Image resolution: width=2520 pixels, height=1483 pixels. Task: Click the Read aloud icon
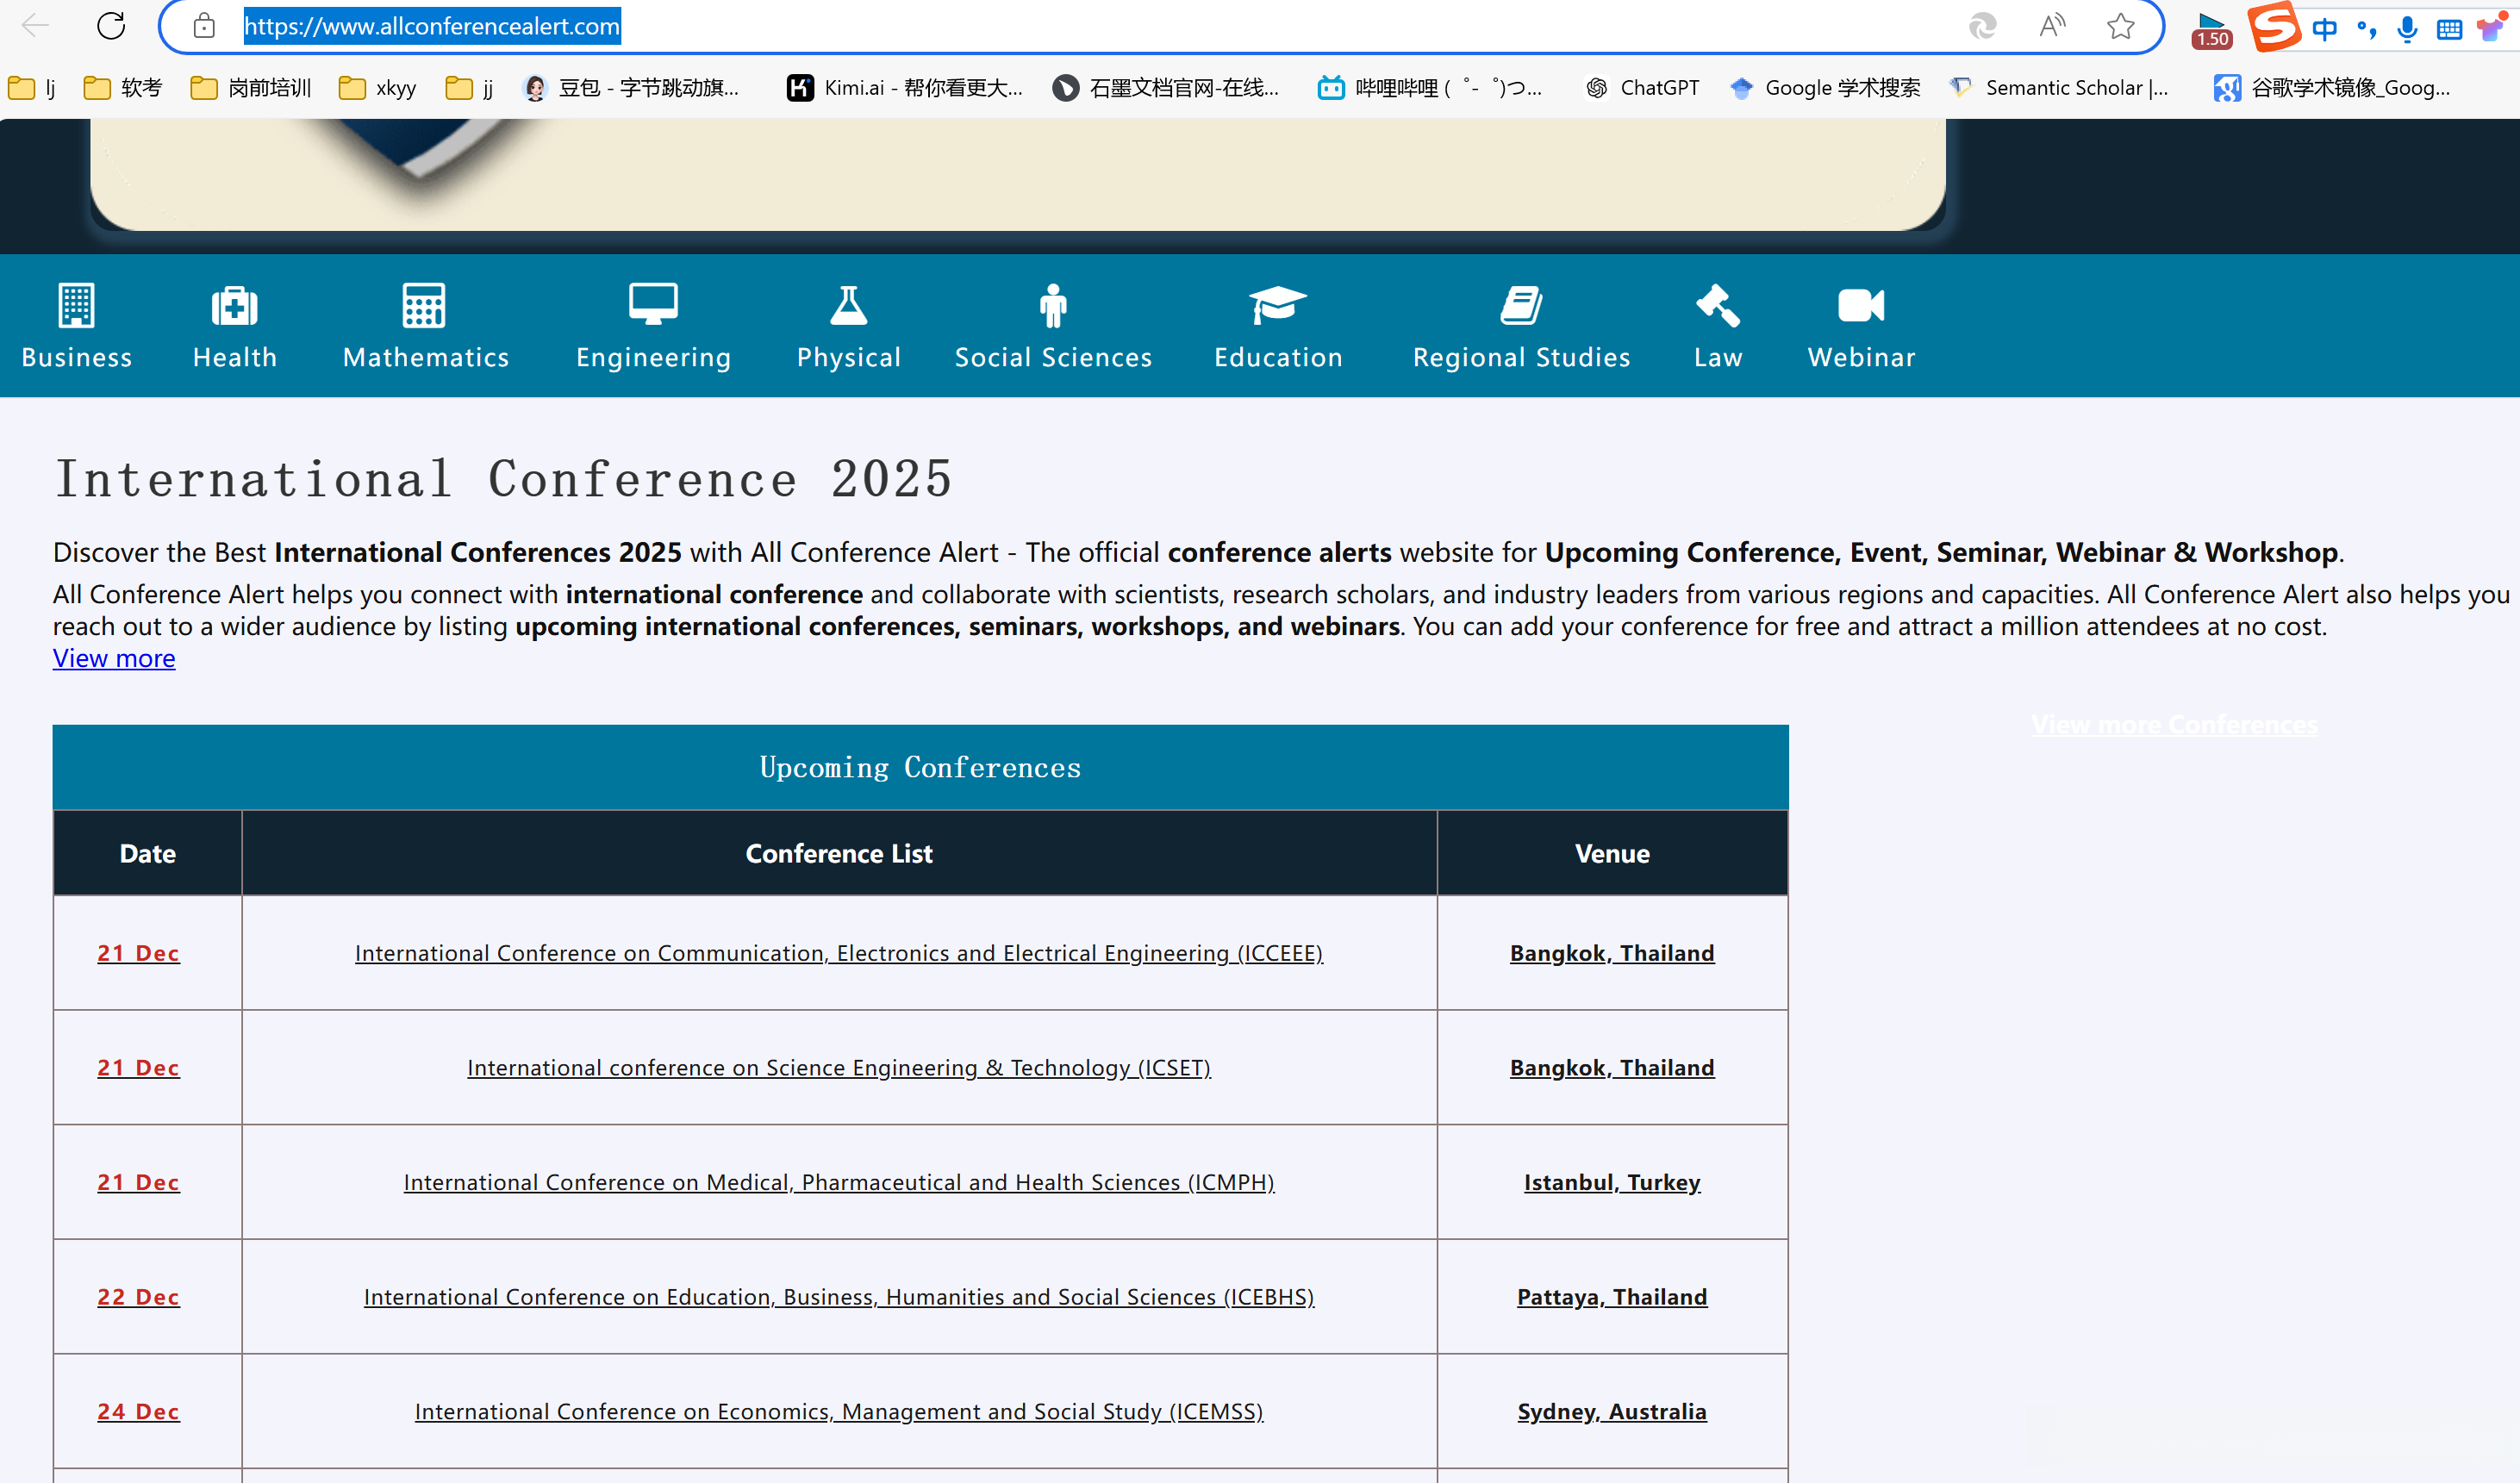coord(2052,26)
